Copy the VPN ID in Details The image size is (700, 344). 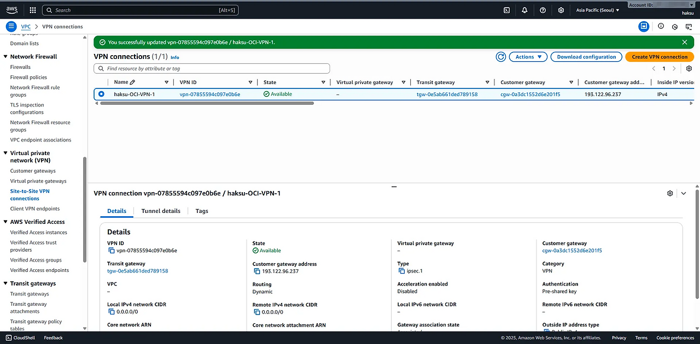click(x=112, y=251)
